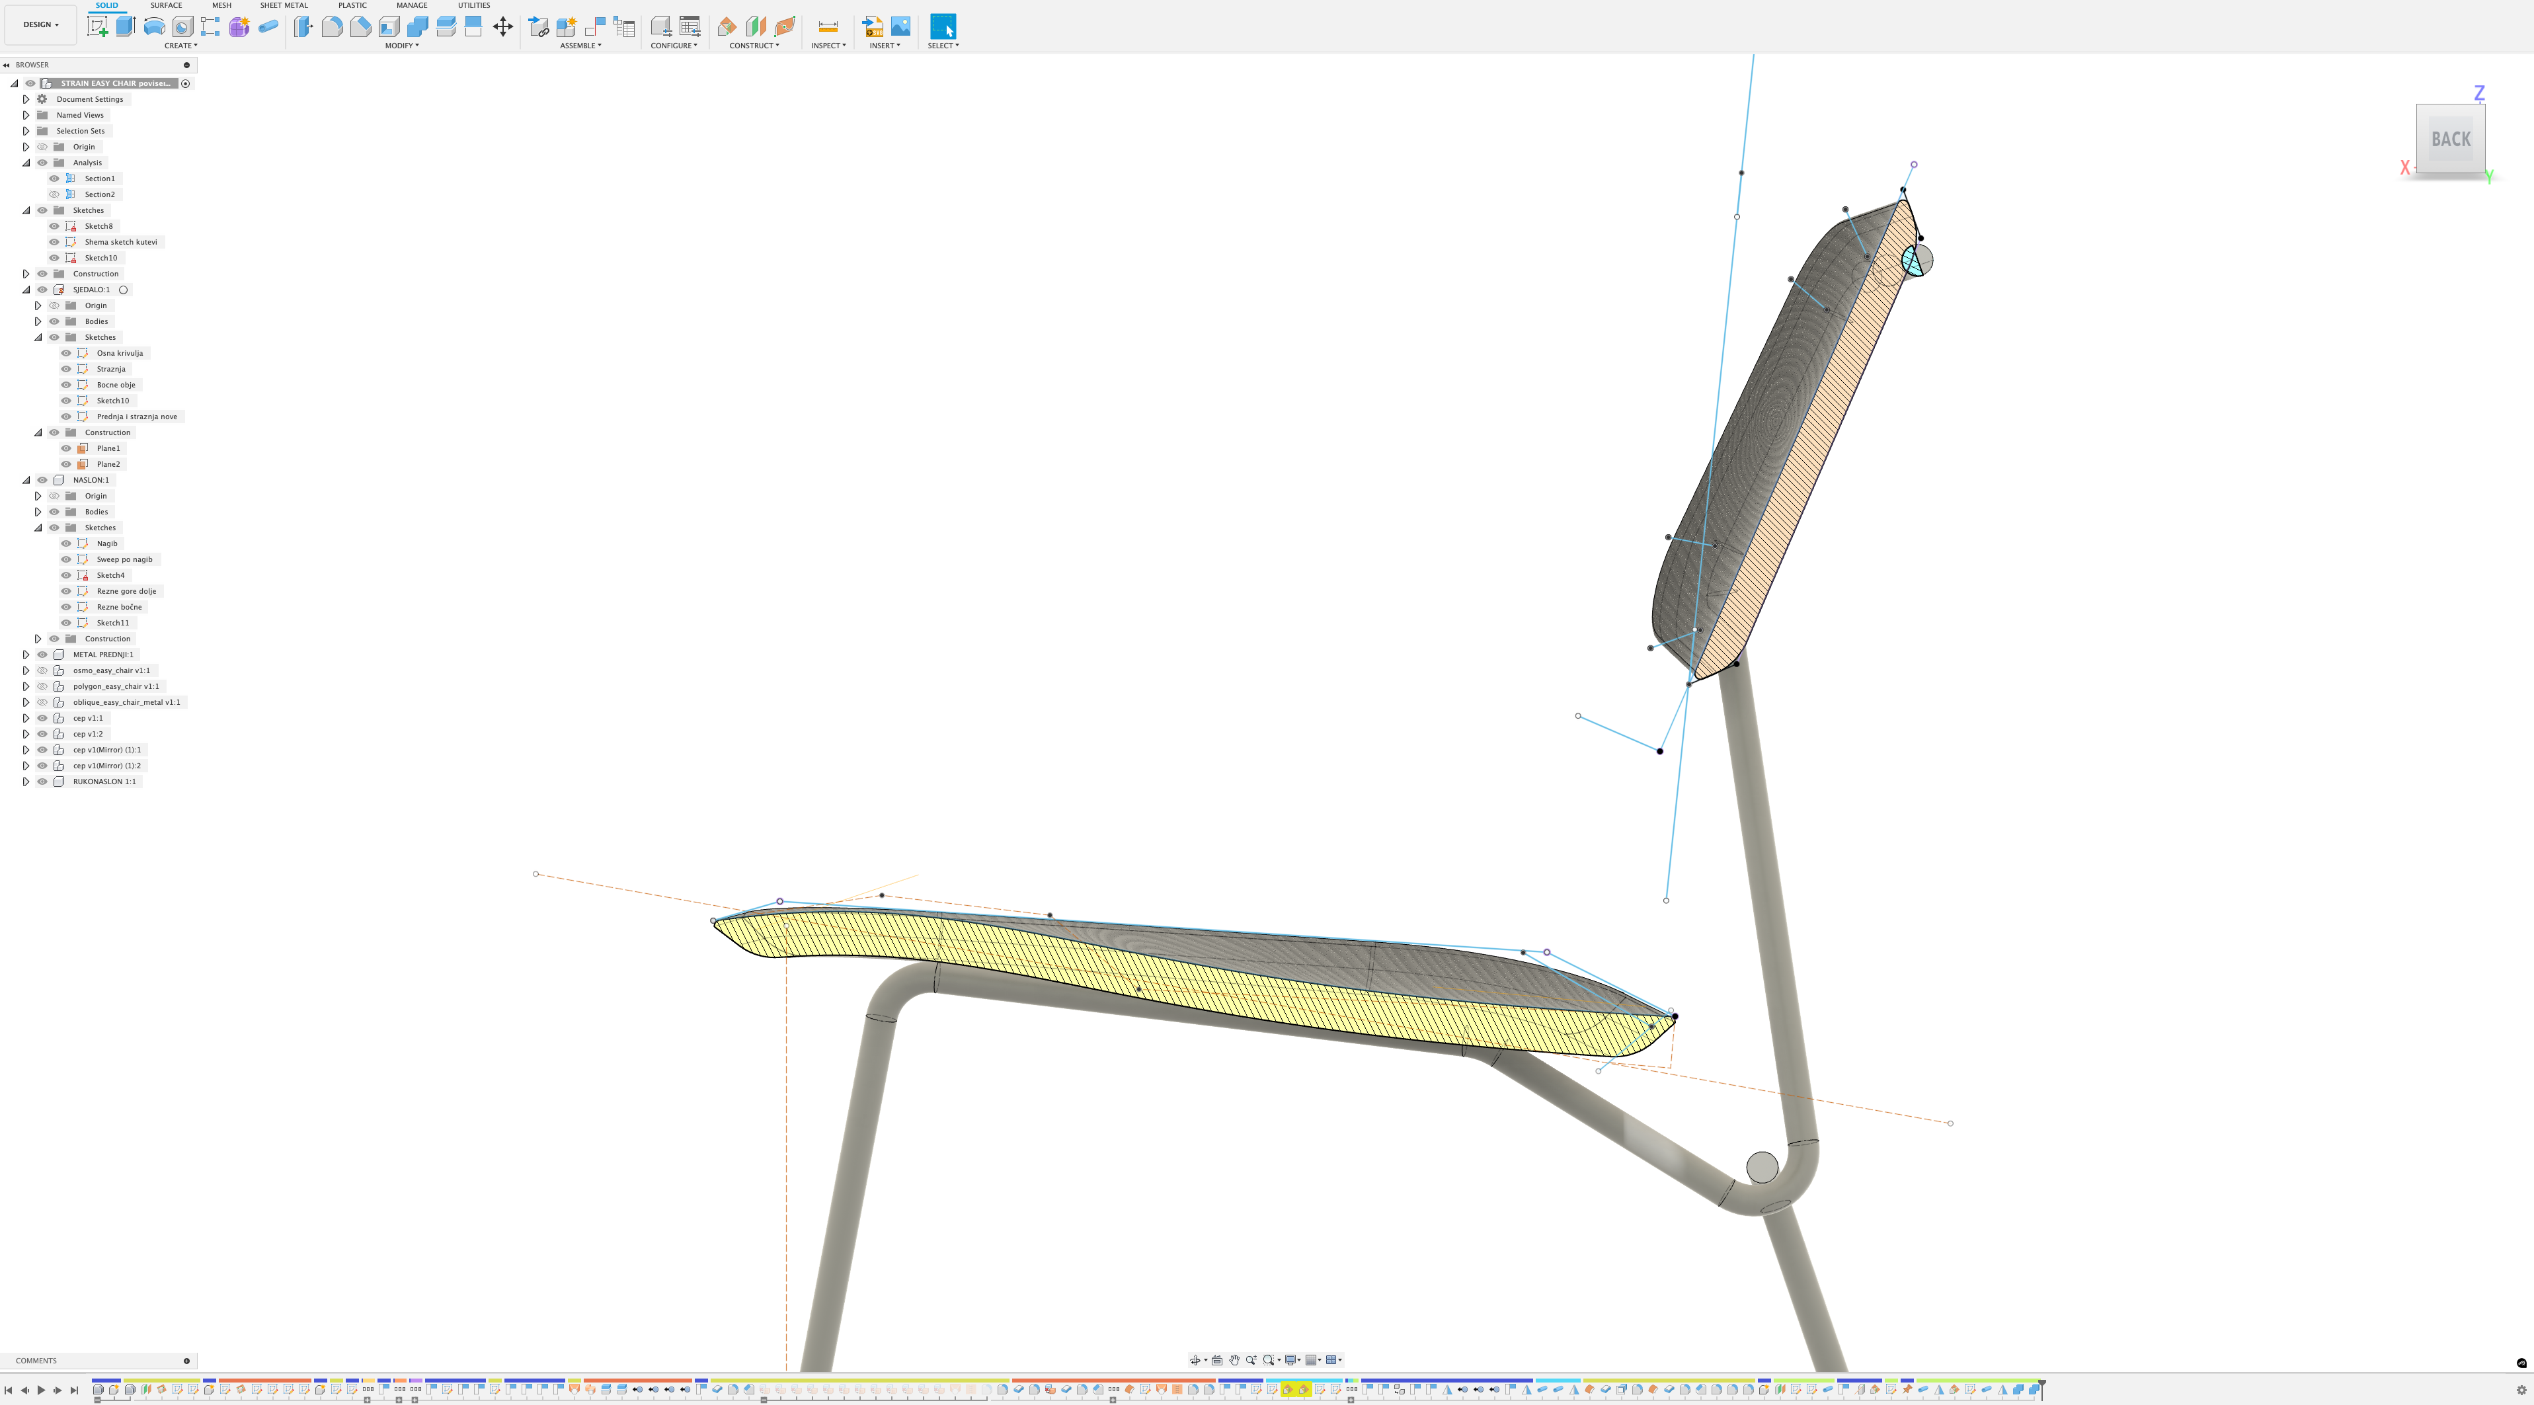Expand the Document Settings node
The width and height of the screenshot is (2534, 1405).
pos(26,99)
